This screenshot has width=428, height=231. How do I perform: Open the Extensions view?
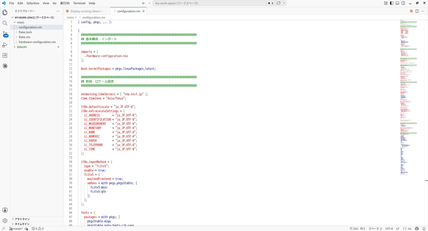[5, 56]
